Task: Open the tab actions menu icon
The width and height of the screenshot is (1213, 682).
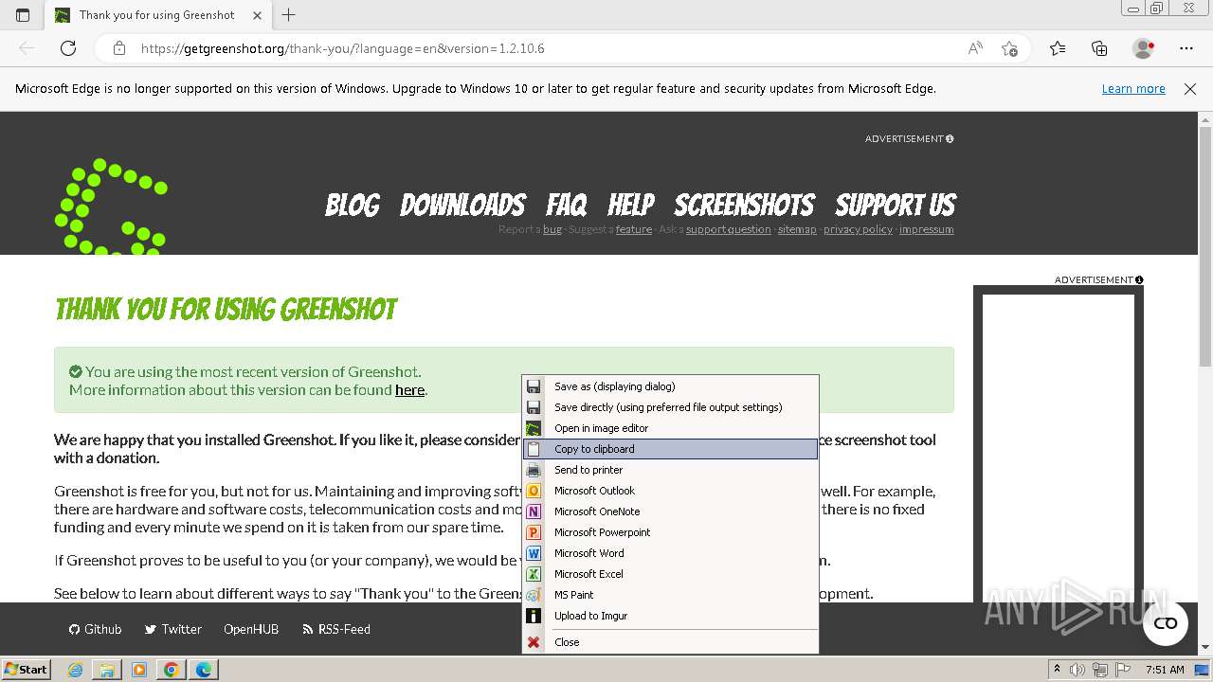Action: click(x=23, y=14)
